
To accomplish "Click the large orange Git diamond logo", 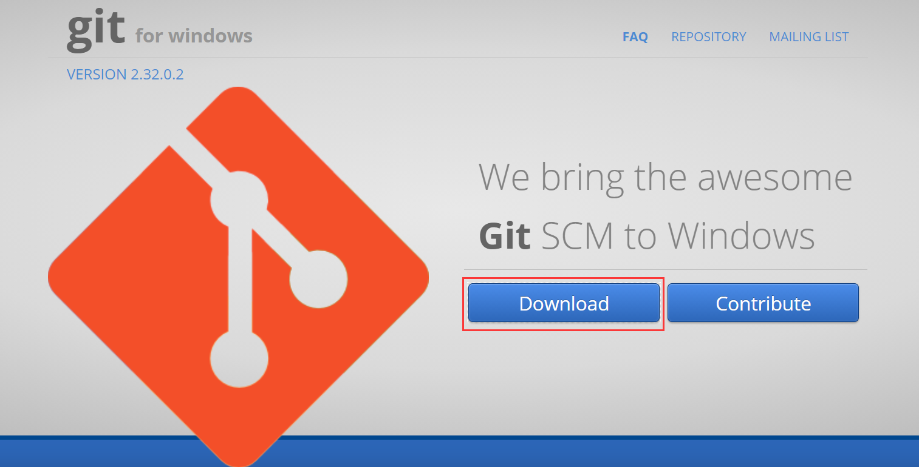I will point(238,277).
